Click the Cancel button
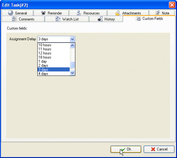The image size is (177, 158). 159,149
